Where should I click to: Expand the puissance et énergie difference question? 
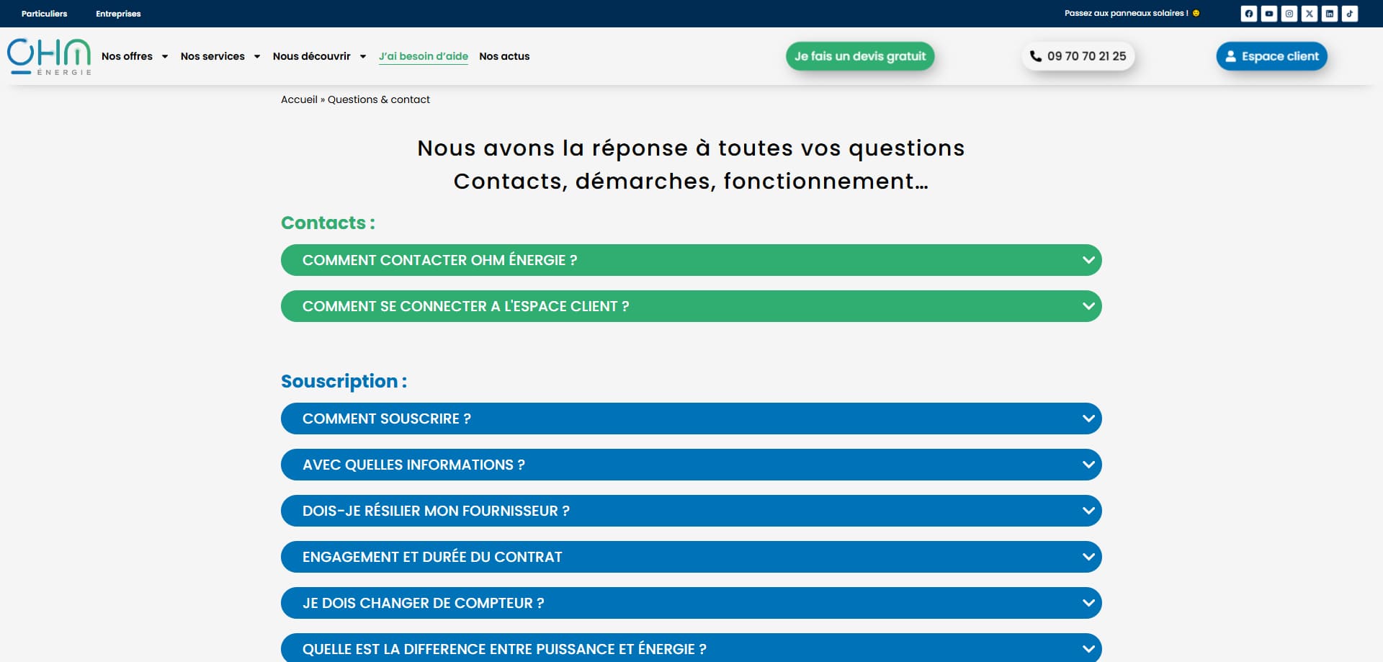pos(691,648)
